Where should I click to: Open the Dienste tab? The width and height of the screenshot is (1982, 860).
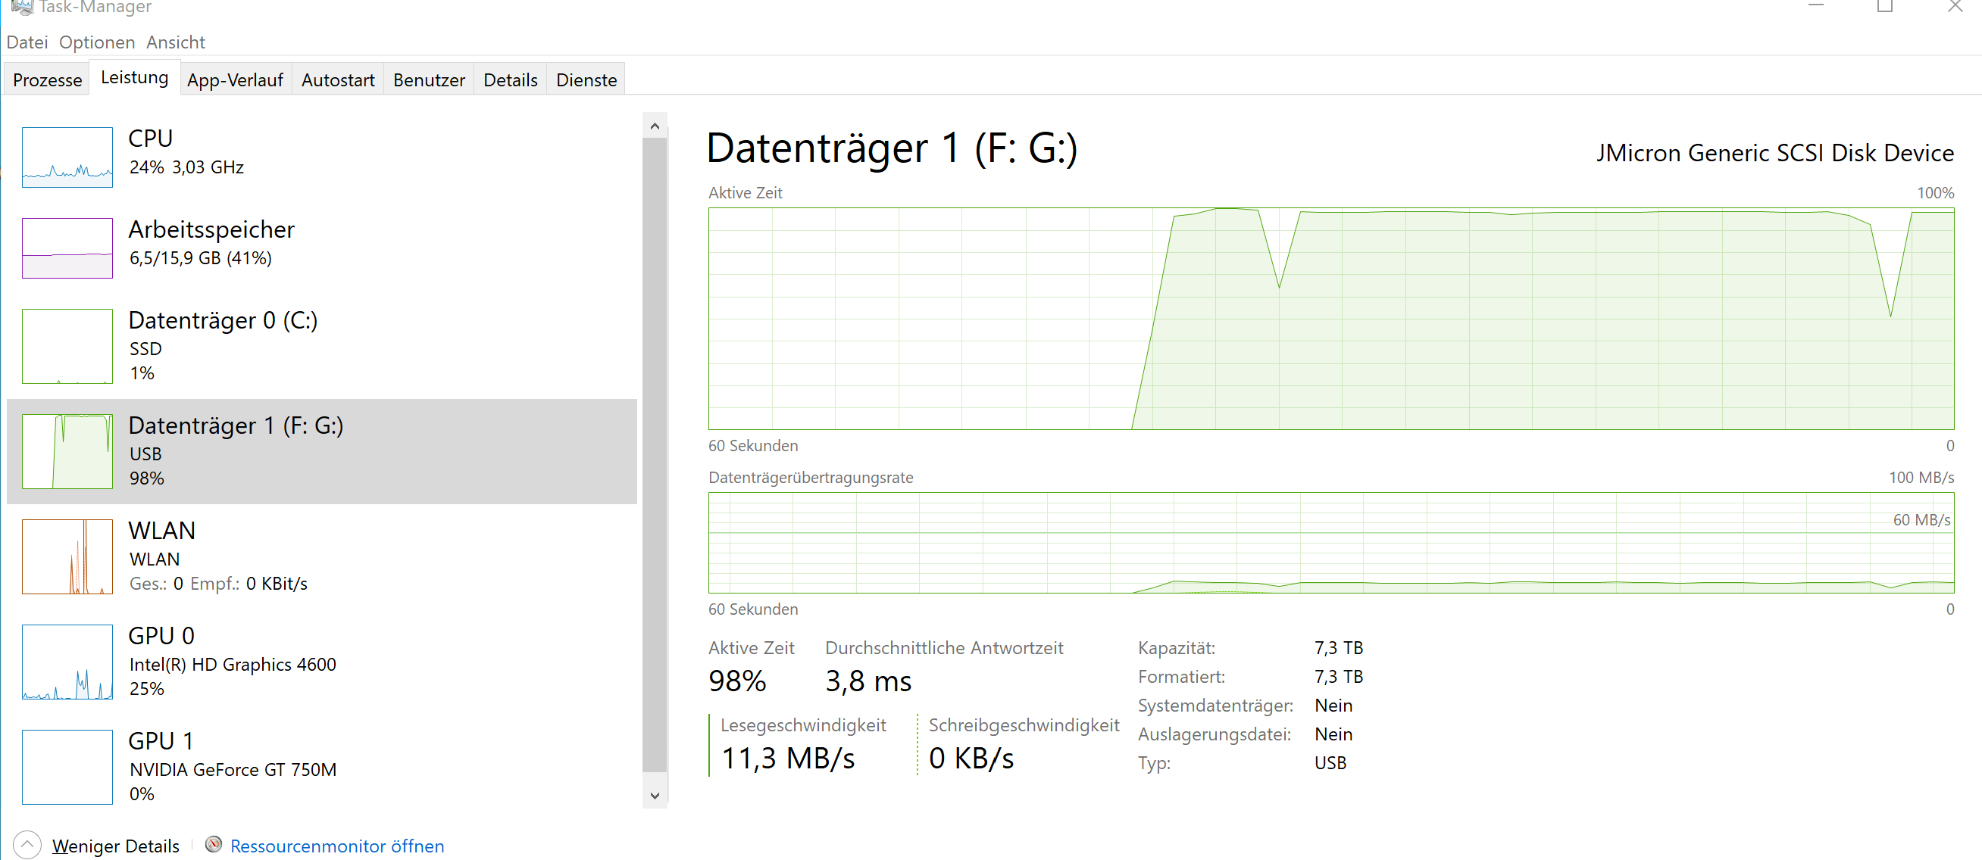[586, 80]
